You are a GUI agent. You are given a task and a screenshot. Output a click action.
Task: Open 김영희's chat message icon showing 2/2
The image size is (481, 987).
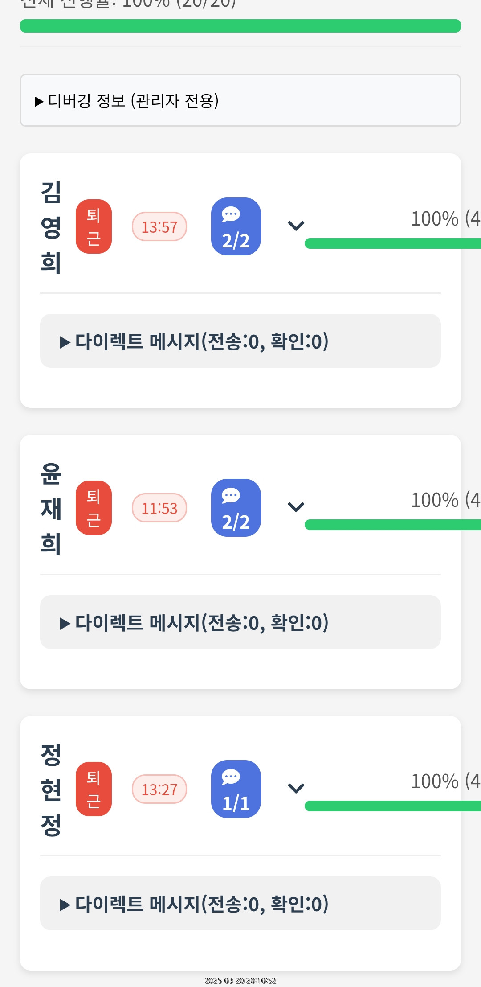(236, 226)
